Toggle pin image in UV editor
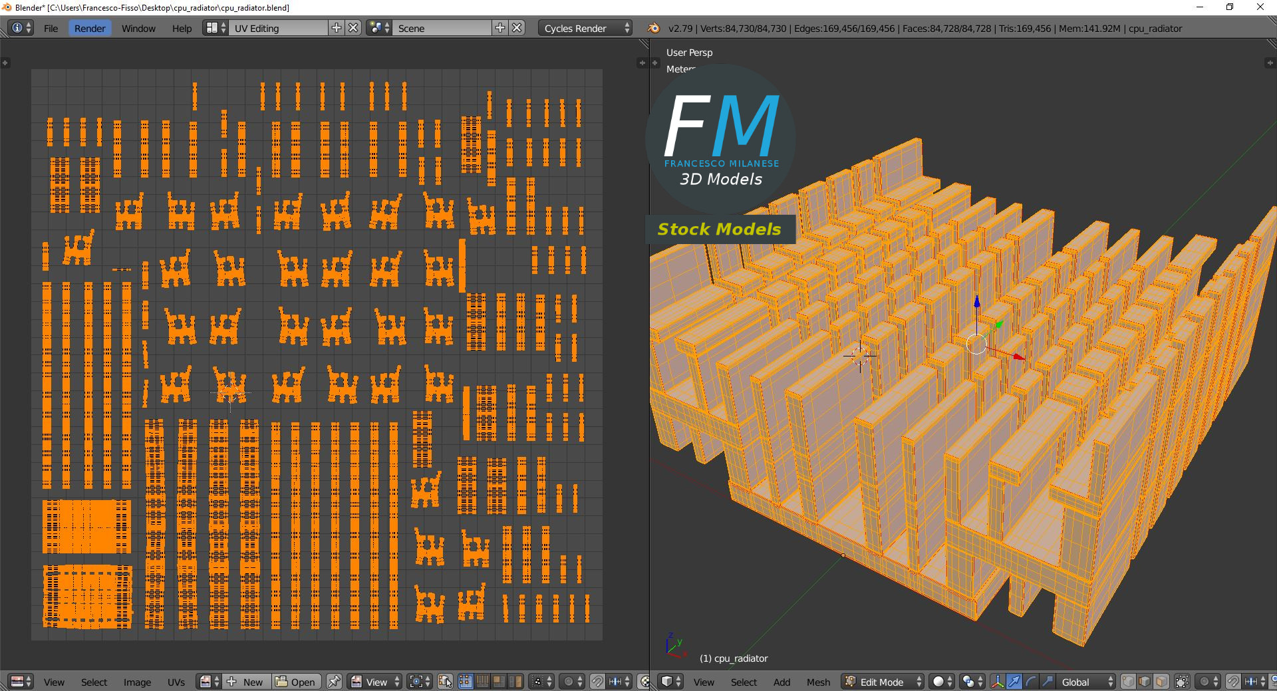1277x691 pixels. point(334,682)
